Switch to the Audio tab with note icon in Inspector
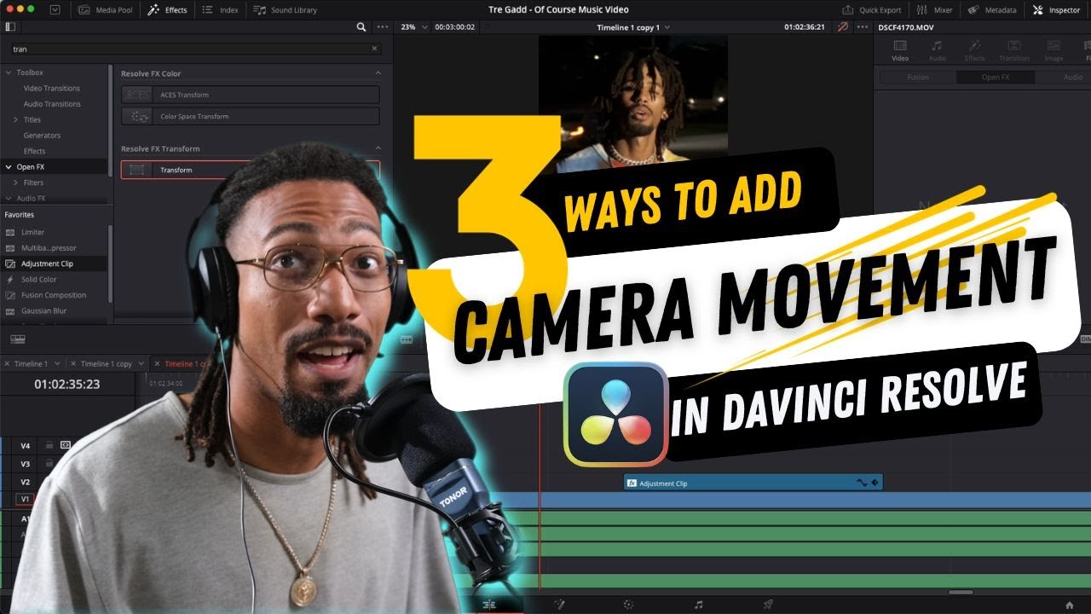The width and height of the screenshot is (1091, 614). coord(938,50)
